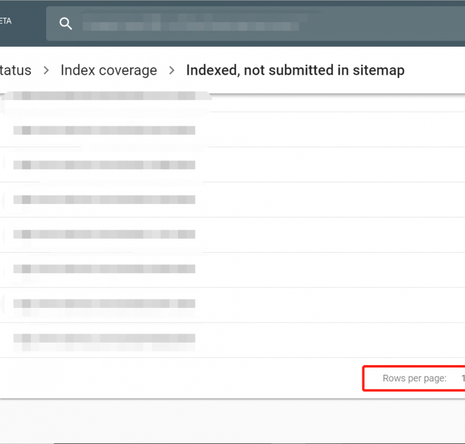The width and height of the screenshot is (465, 444).
Task: Click the chevron right after Index coverage
Action: (x=172, y=70)
